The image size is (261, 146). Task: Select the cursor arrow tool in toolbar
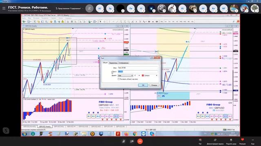click(100, 21)
